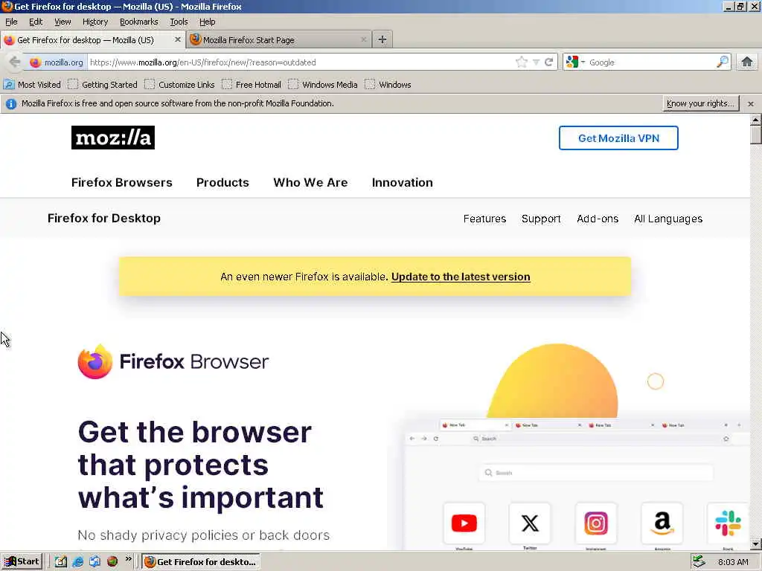Open the Features link
Viewport: 762px width, 571px height.
click(x=484, y=219)
